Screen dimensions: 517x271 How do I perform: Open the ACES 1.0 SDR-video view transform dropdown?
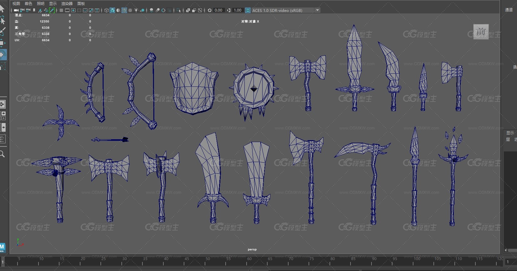(286, 10)
